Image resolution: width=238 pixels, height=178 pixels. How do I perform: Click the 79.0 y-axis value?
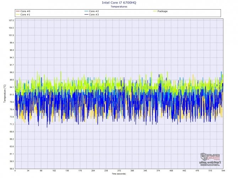(11, 102)
